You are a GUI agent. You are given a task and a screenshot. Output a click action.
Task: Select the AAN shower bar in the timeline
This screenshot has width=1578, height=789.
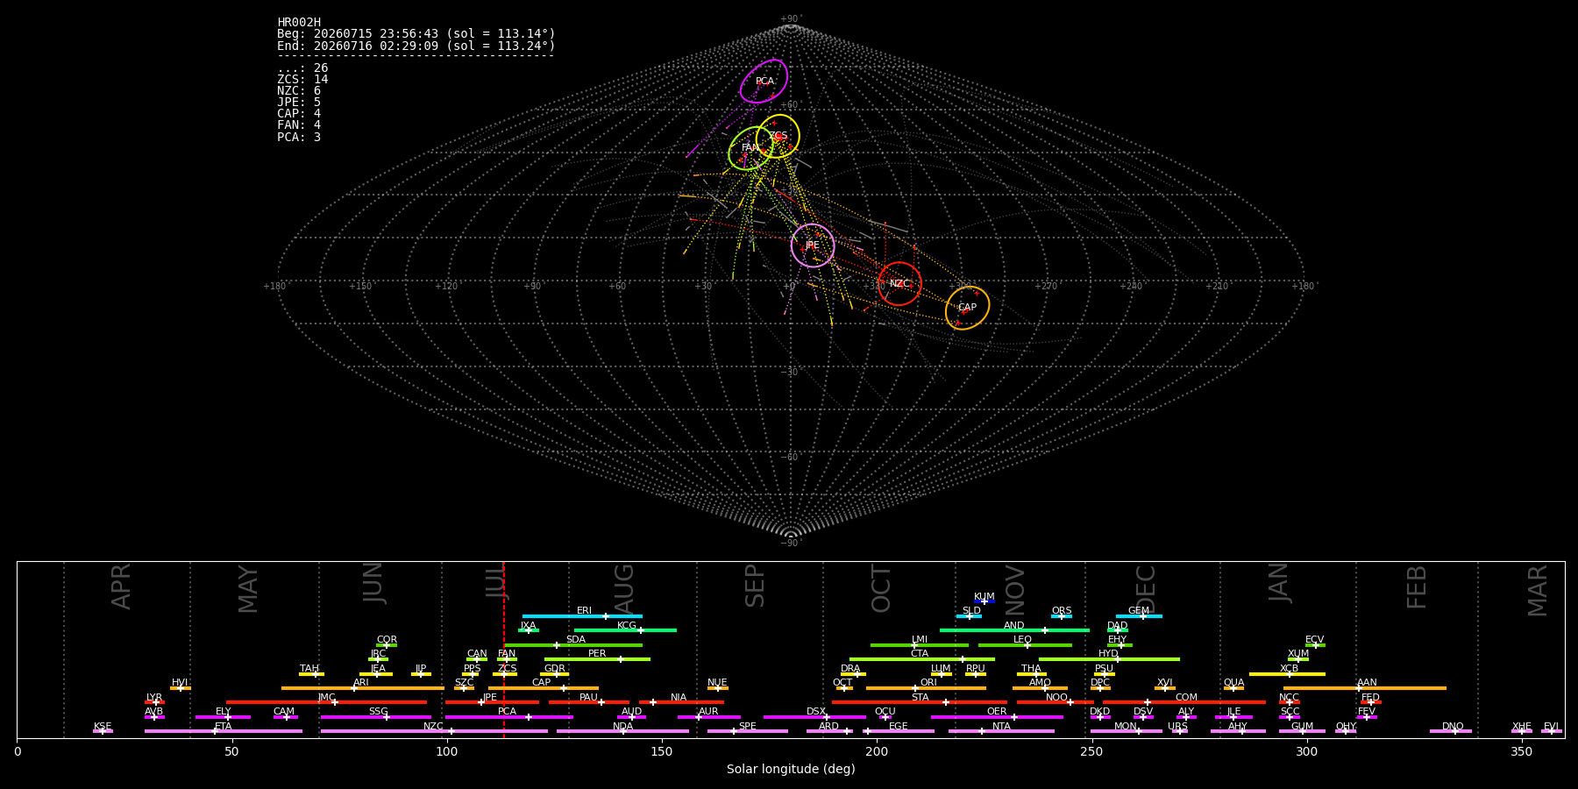(x=1365, y=688)
